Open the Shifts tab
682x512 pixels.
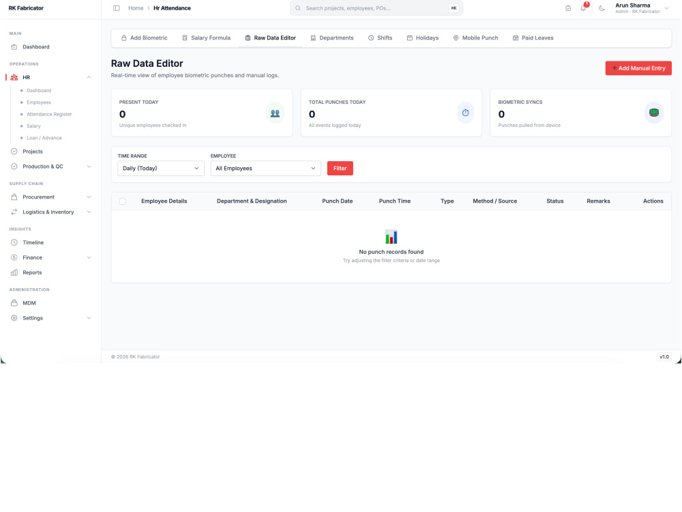pyautogui.click(x=380, y=38)
